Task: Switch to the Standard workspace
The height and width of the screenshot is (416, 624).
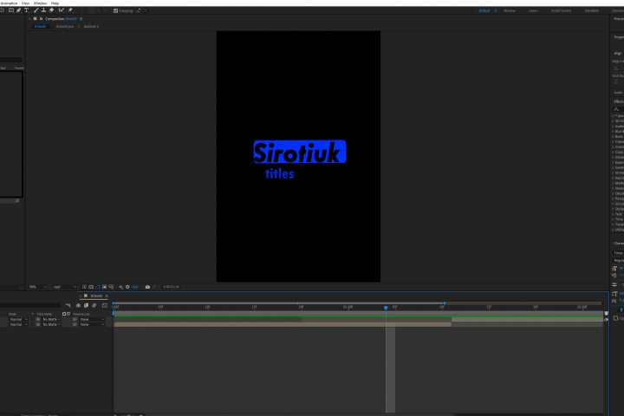Action: 591,10
